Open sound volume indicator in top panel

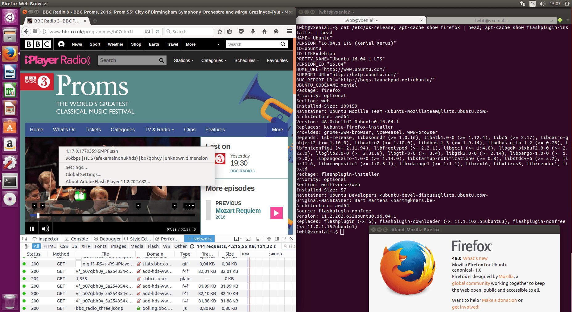[x=542, y=4]
